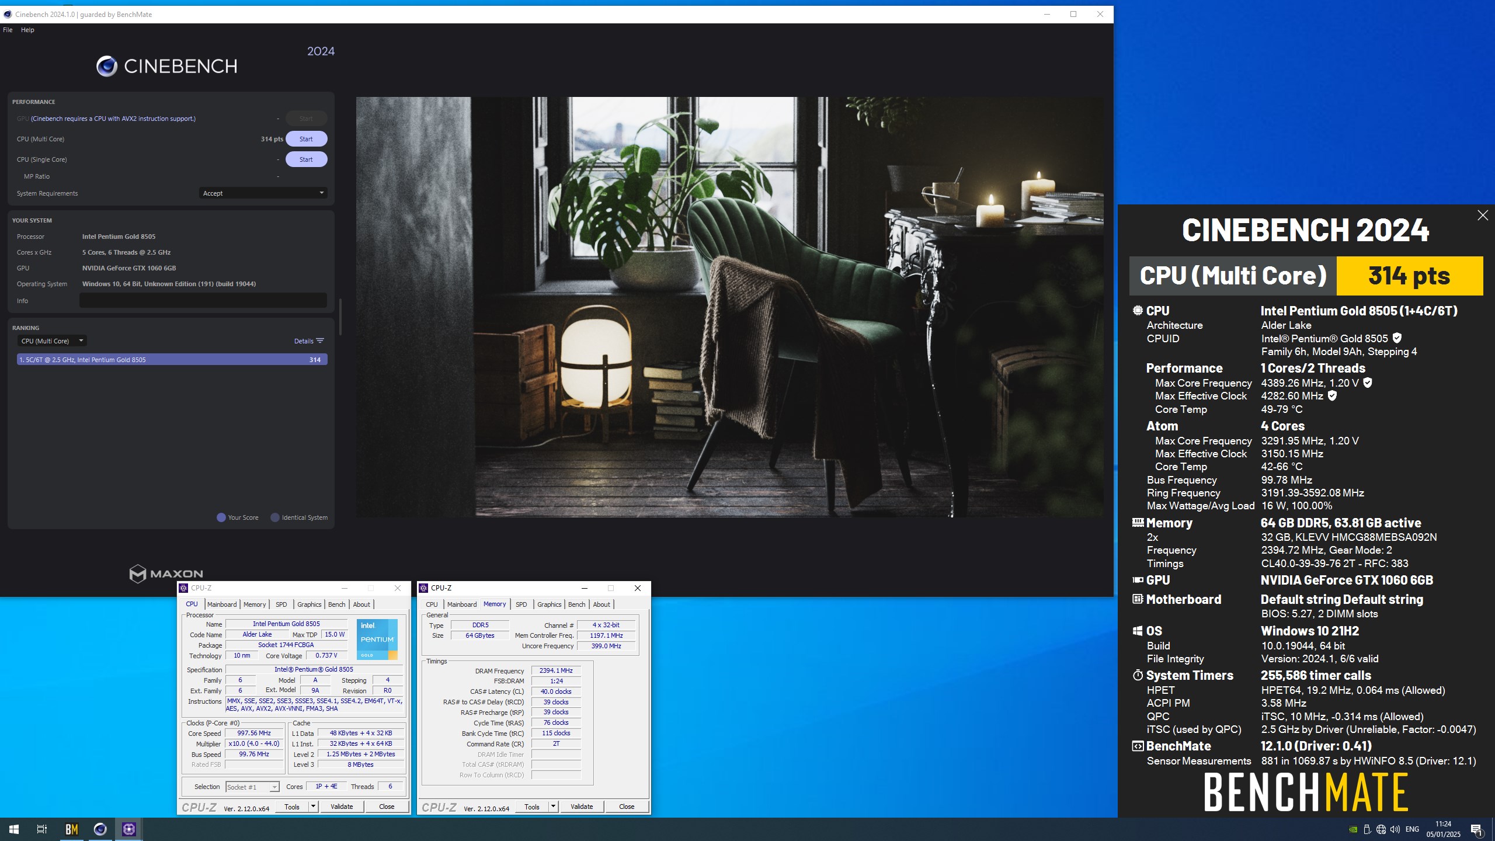The image size is (1495, 841).
Task: Click verified shield beside Max Effective Clock 4282.60 MHz
Action: (x=1332, y=395)
